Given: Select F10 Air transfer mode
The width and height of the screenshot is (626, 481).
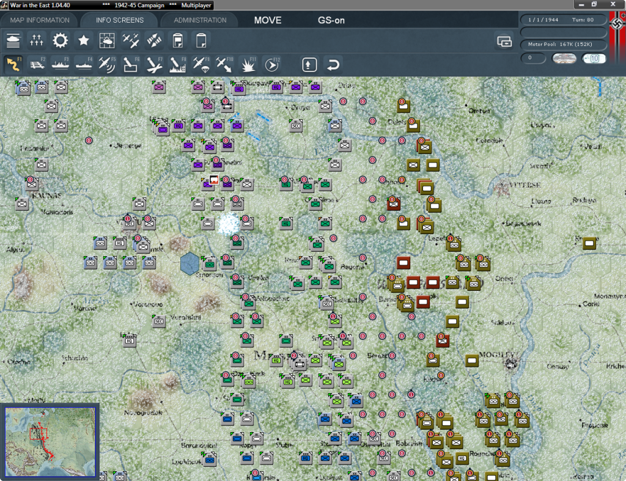Looking at the screenshot, I should pyautogui.click(x=224, y=65).
